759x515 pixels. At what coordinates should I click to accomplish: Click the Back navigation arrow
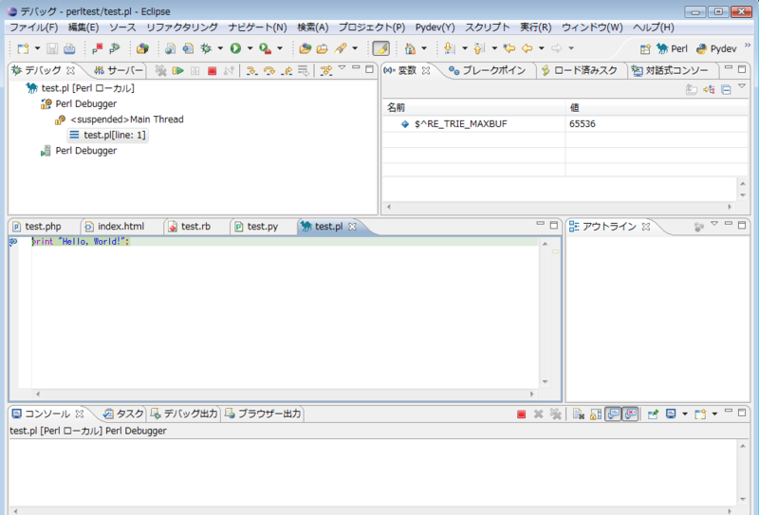[528, 48]
